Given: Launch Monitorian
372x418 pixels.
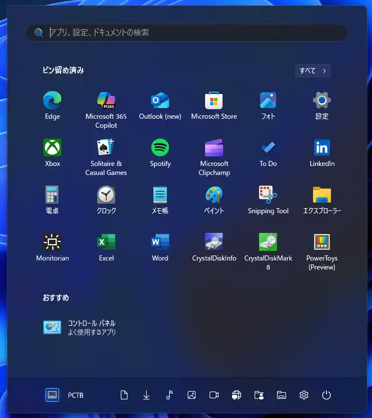Looking at the screenshot, I should point(52,247).
